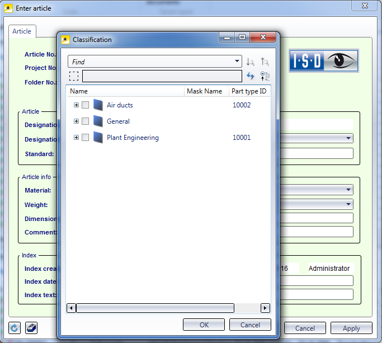
Task: Select the Plant Engineering tree row label
Action: tap(133, 138)
